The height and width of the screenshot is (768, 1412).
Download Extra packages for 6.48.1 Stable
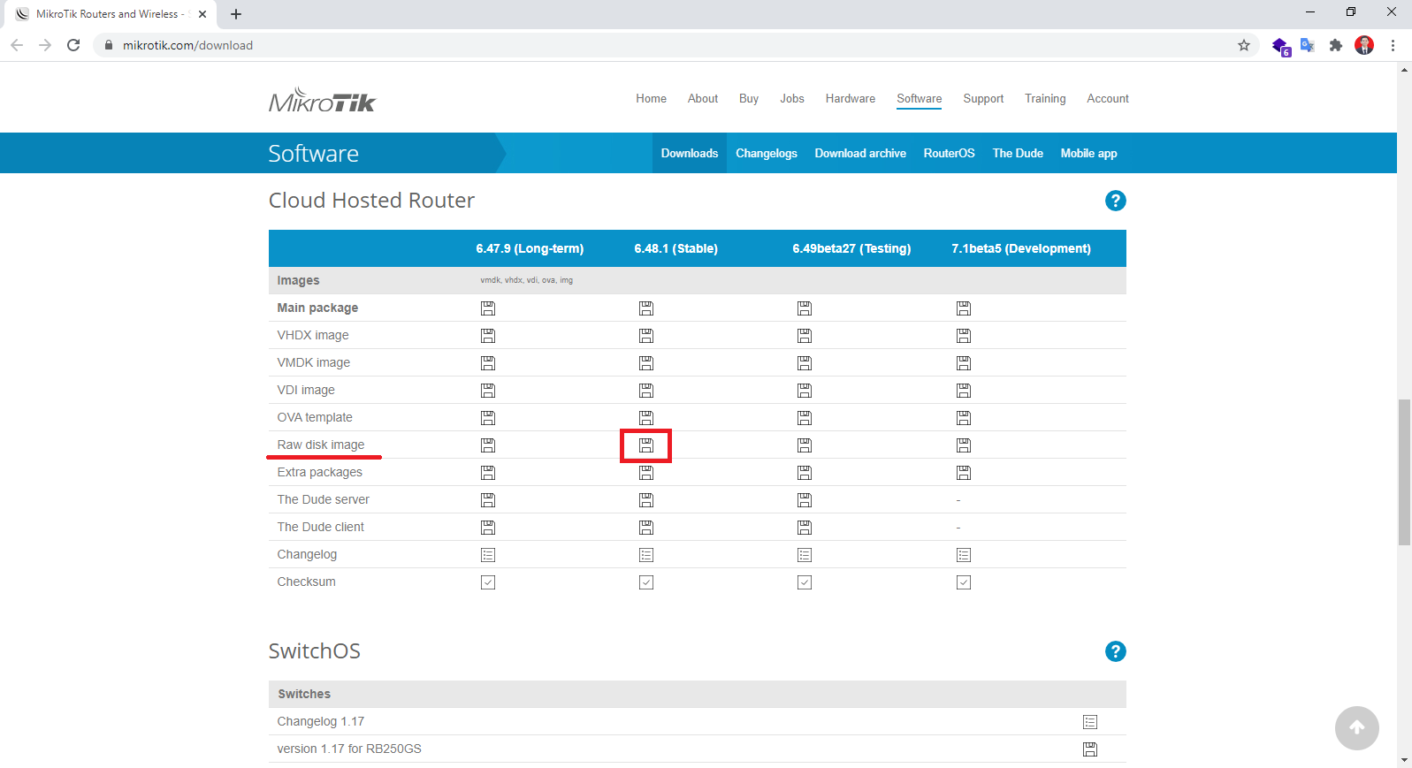646,473
